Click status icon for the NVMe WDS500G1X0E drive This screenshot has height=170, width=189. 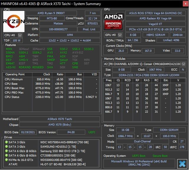[6, 160]
